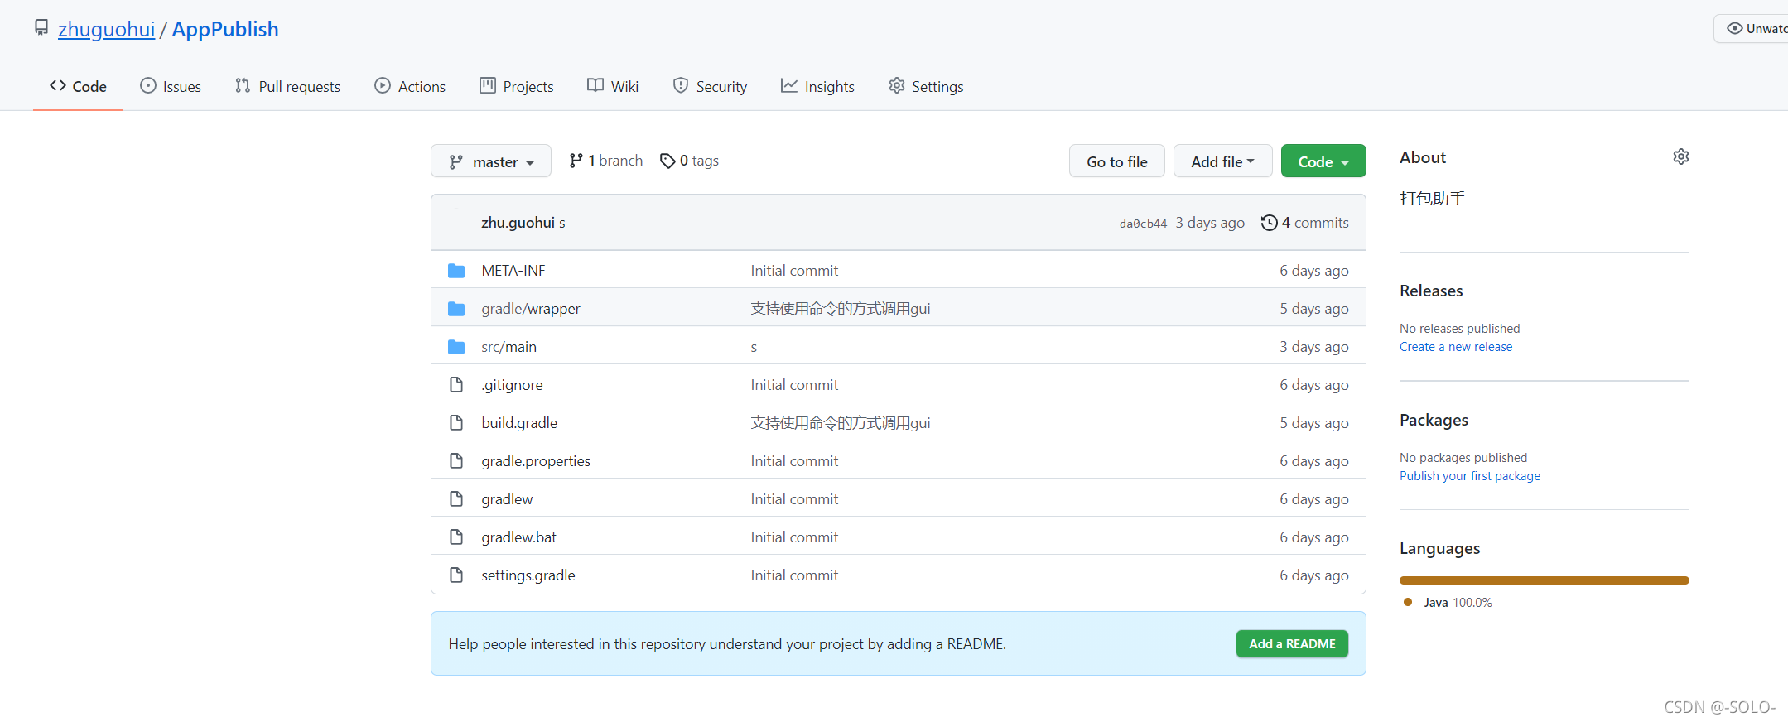
Task: Open the gradle/wrapper folder
Action: pos(531,309)
